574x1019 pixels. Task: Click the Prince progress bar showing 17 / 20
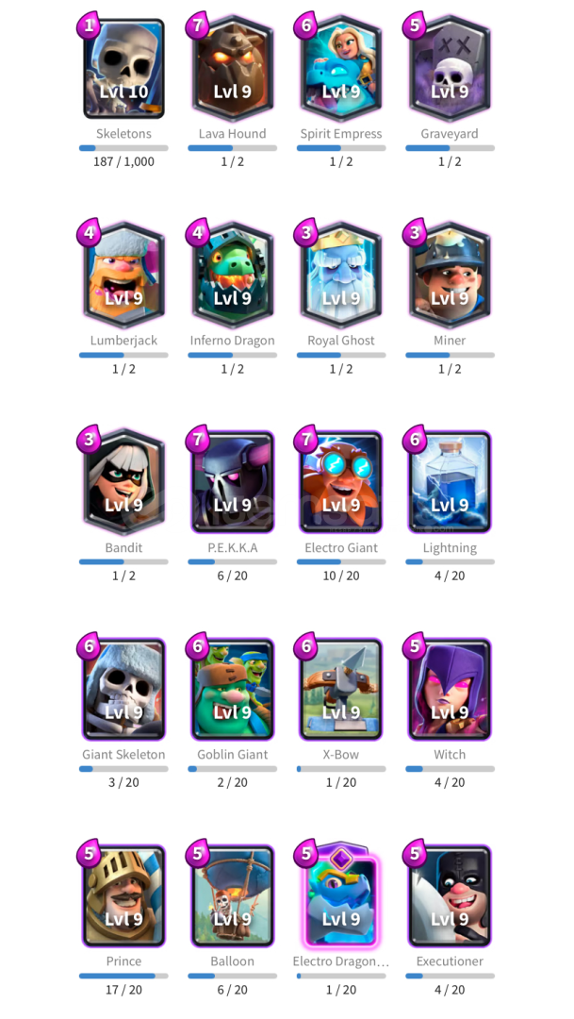click(x=123, y=976)
